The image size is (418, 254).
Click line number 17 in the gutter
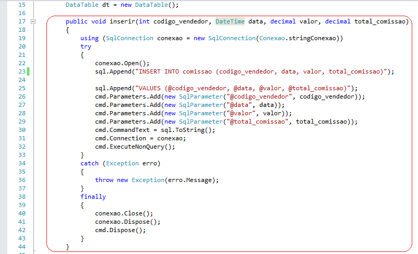[21, 21]
